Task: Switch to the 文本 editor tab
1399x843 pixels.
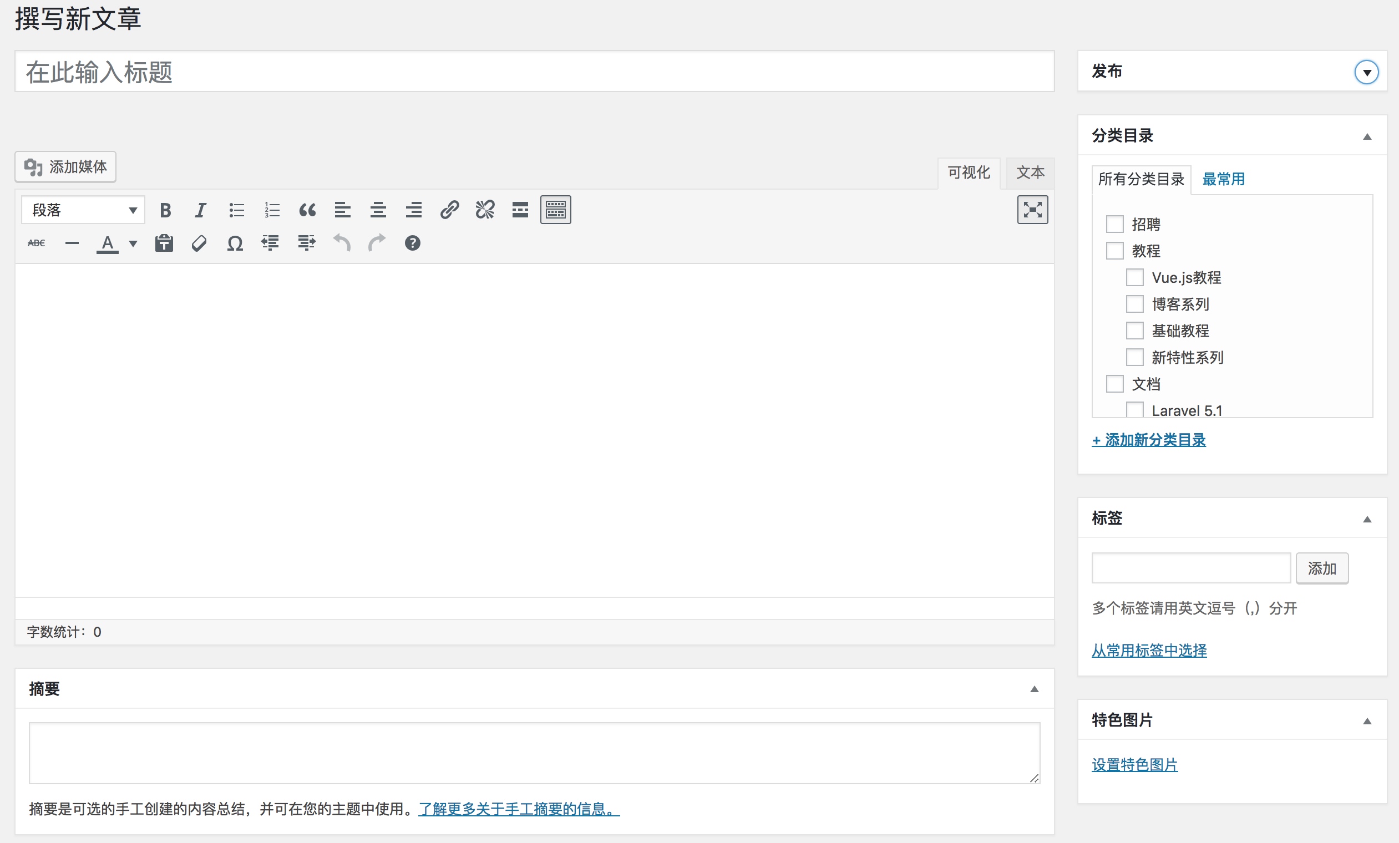Action: (x=1030, y=172)
